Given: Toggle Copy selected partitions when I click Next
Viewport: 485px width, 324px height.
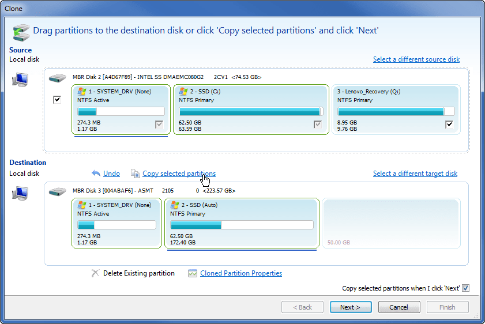Looking at the screenshot, I should pyautogui.click(x=465, y=288).
